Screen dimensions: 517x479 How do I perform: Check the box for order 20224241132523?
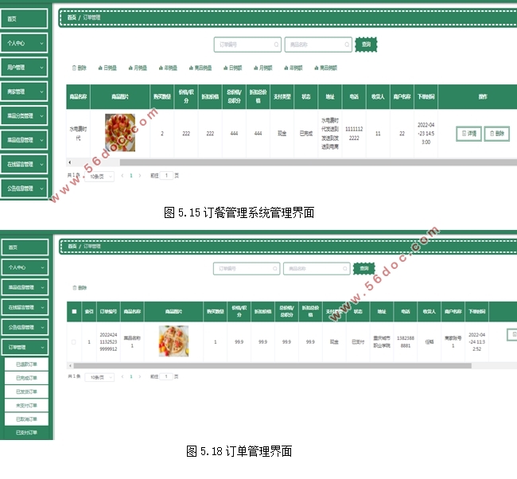tap(75, 342)
